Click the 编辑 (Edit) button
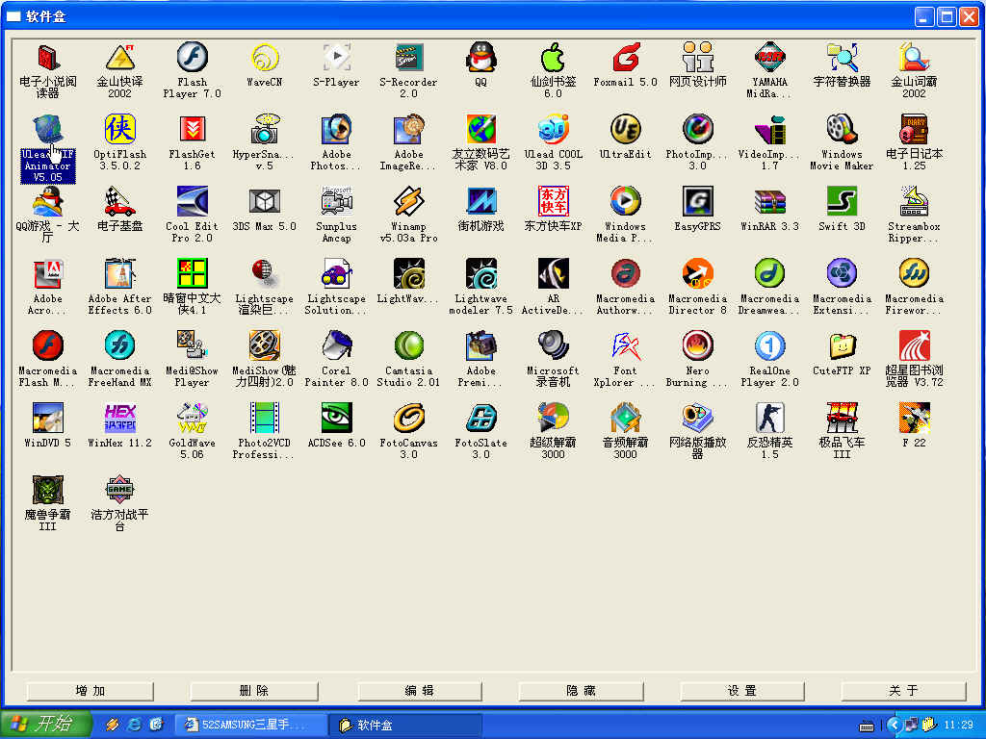 420,691
